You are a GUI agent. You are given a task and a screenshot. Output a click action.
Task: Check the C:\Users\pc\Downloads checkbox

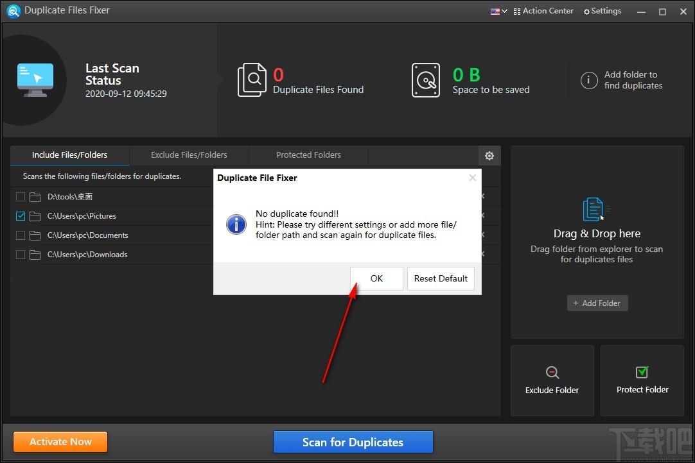[21, 255]
